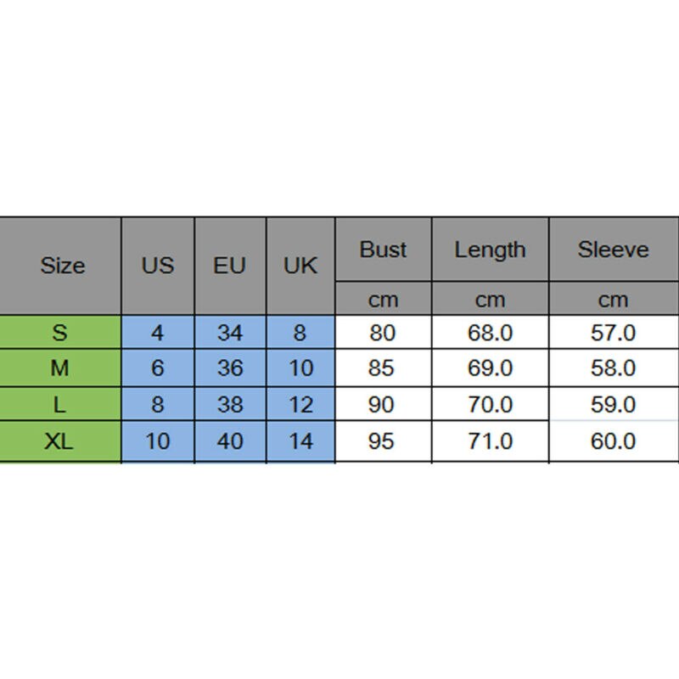Click the green S size cell
The height and width of the screenshot is (679, 679).
click(x=60, y=332)
